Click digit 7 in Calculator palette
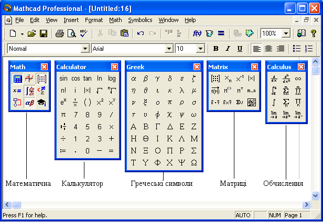Screen dimensions: 323x222 point(76,114)
